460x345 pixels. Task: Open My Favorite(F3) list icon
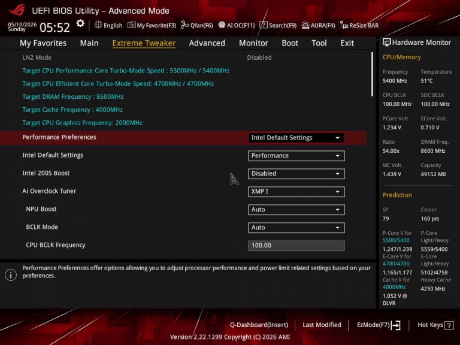131,25
